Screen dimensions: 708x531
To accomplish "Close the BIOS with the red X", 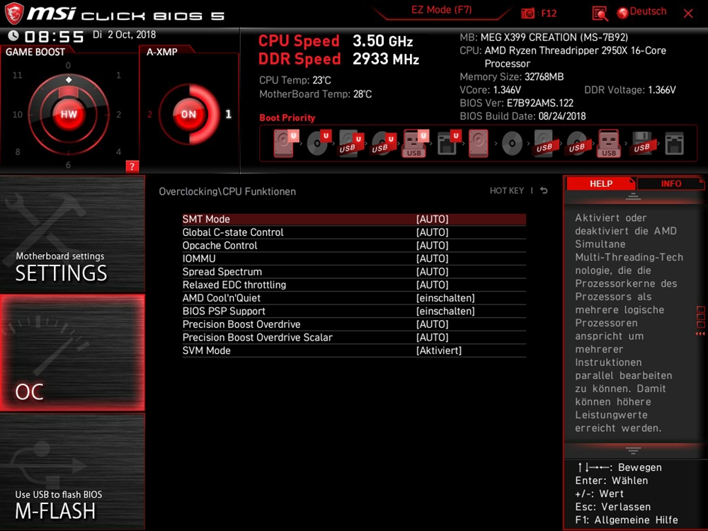I will pos(688,13).
